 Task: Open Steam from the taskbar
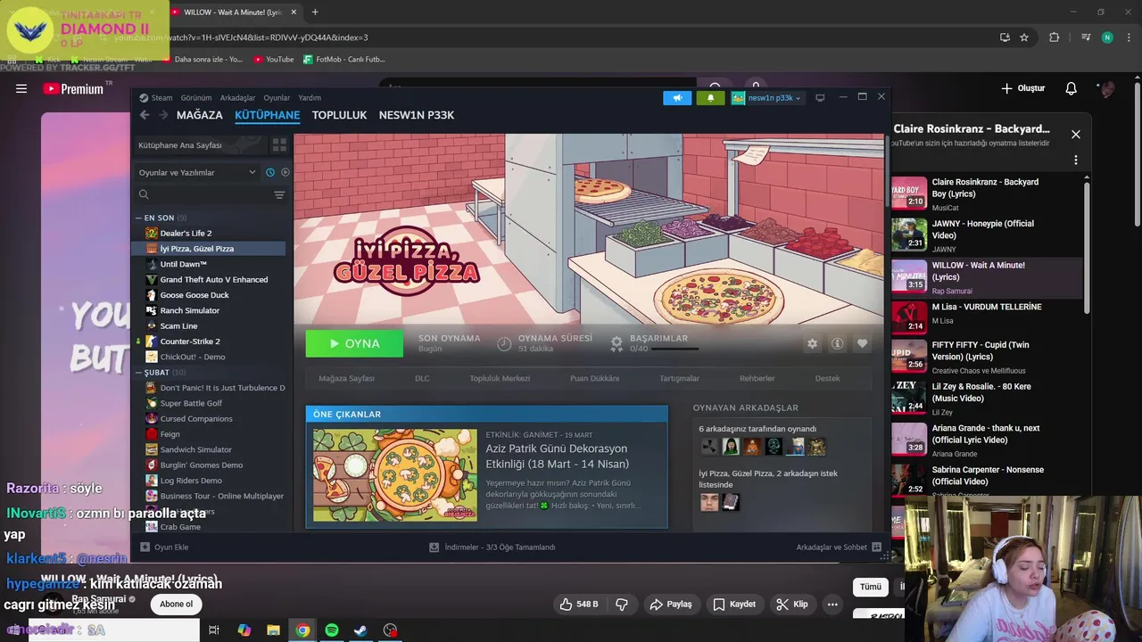(360, 630)
